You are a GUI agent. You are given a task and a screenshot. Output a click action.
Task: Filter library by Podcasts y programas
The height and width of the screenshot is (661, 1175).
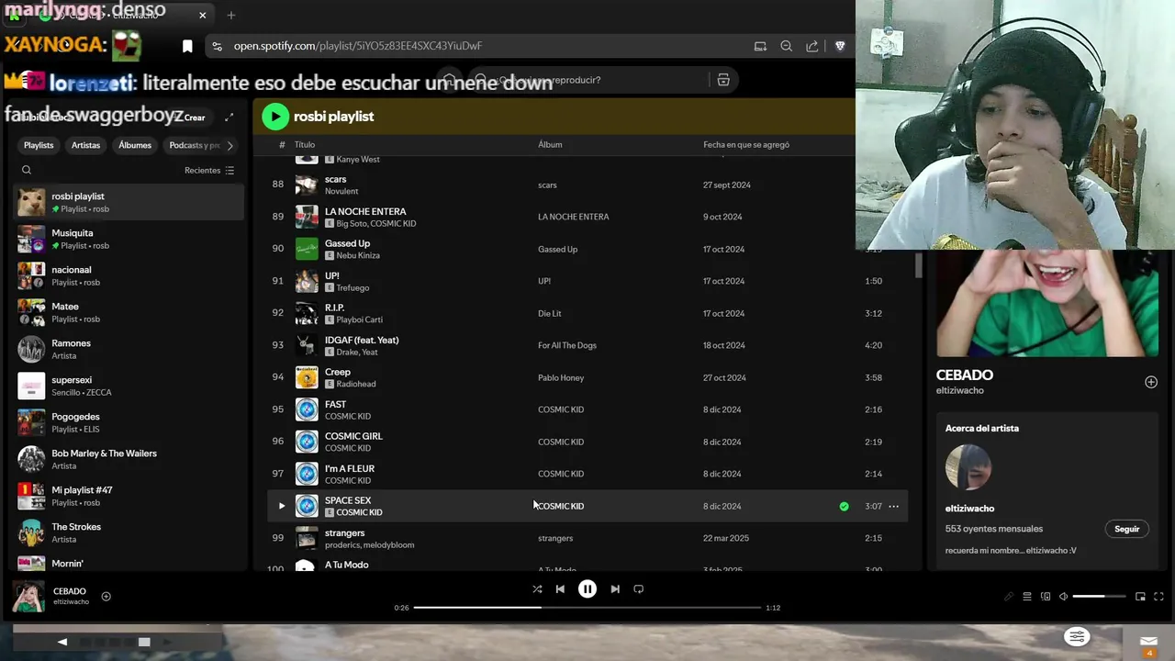pos(193,145)
